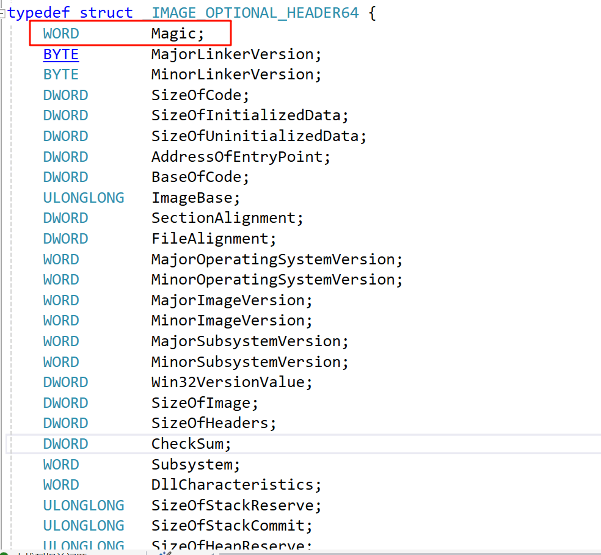Place cursor on the CheckSum field
This screenshot has height=555, width=601.
(x=187, y=444)
